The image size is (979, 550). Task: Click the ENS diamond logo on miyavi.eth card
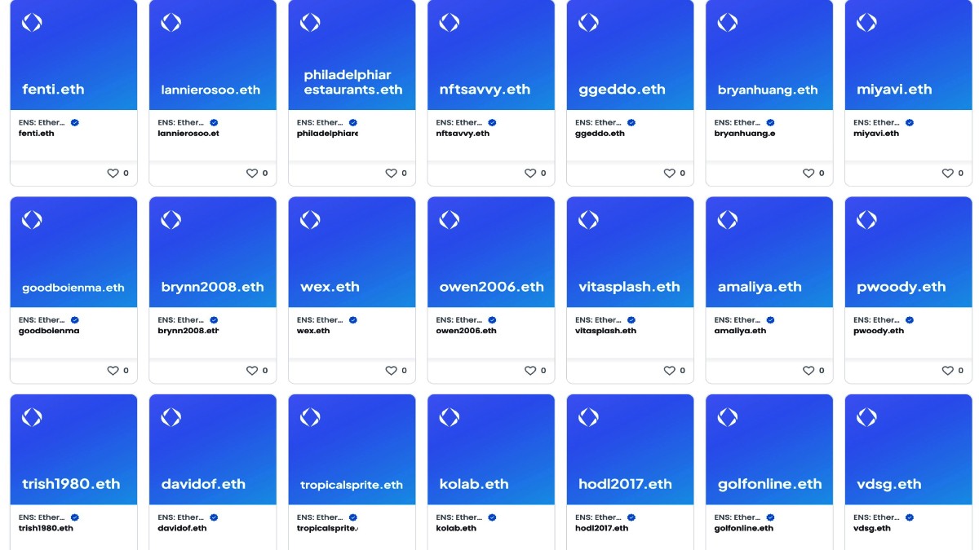point(866,22)
